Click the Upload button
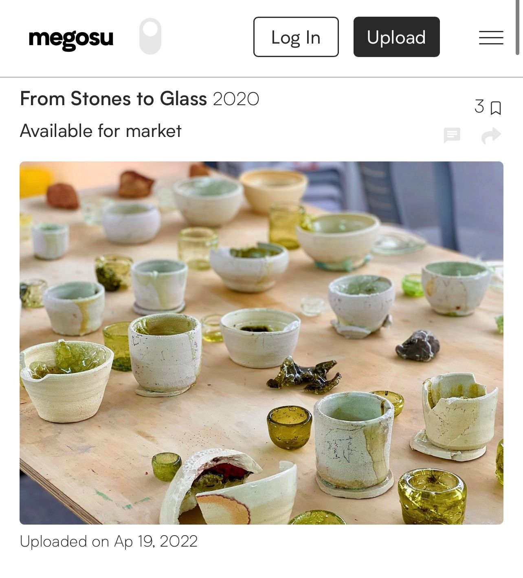The image size is (523, 578). click(x=397, y=37)
